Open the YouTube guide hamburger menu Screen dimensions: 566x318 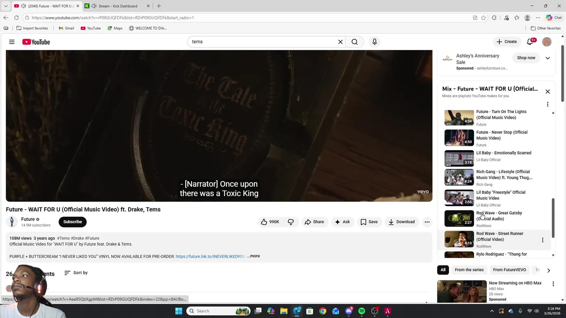12,42
